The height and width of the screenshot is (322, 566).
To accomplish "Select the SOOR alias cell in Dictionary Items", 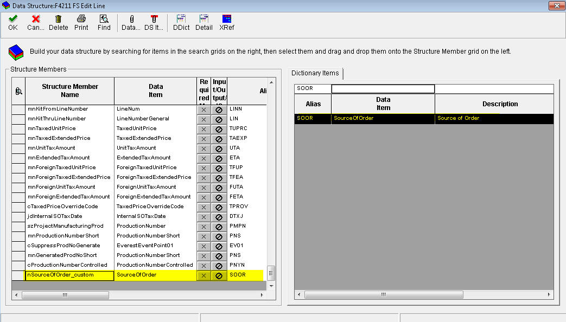I will click(x=313, y=119).
